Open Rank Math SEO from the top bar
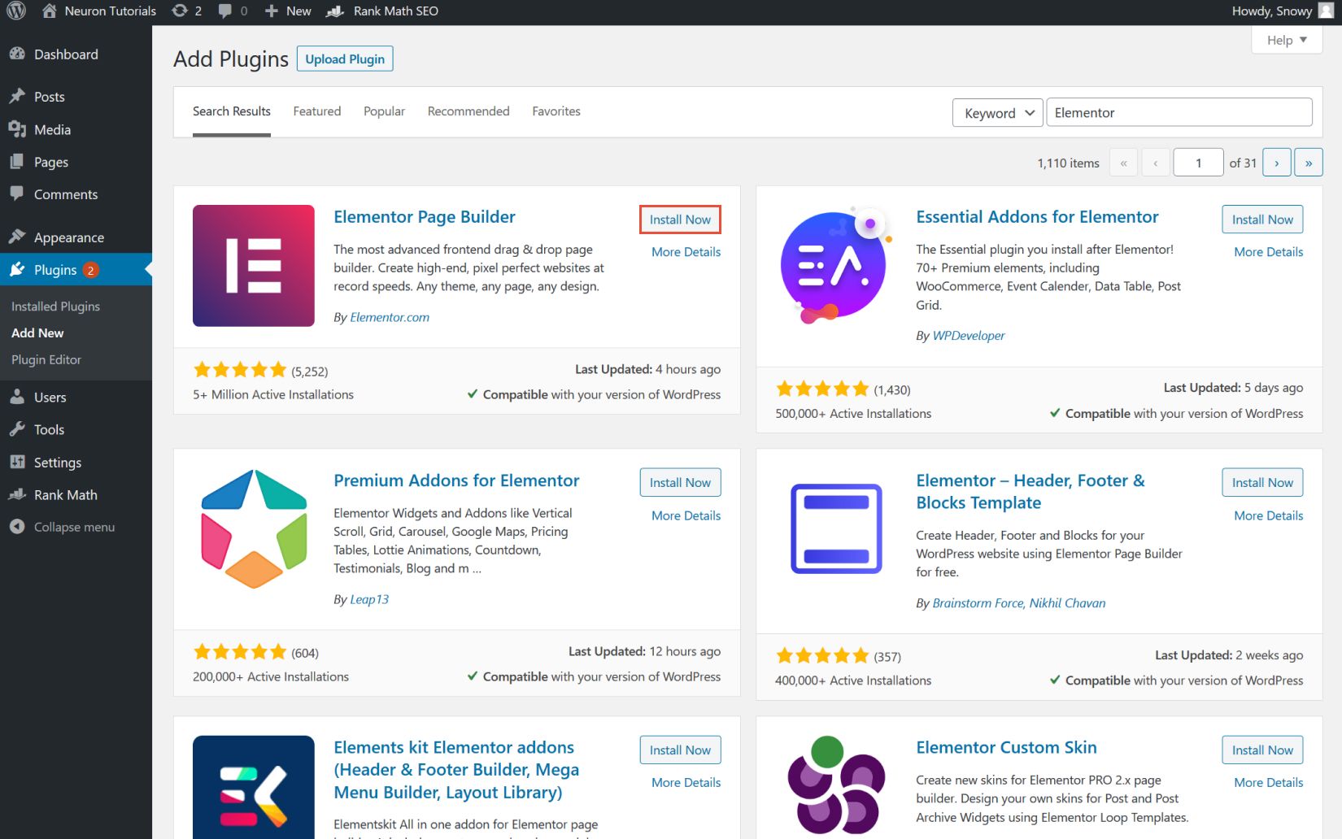The height and width of the screenshot is (839, 1342). 381,11
